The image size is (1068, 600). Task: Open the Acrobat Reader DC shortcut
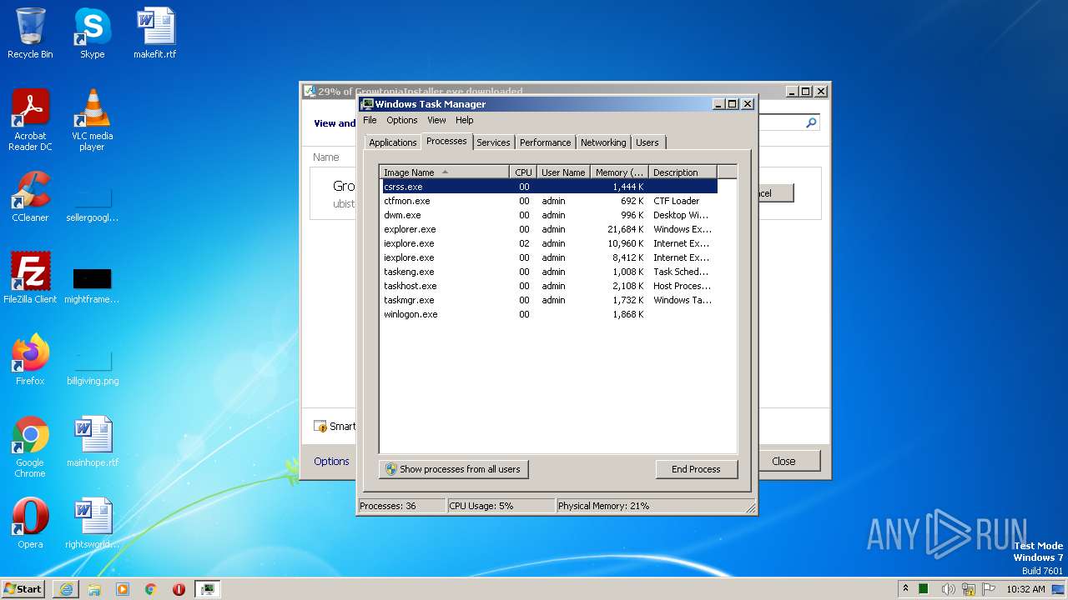coord(30,120)
